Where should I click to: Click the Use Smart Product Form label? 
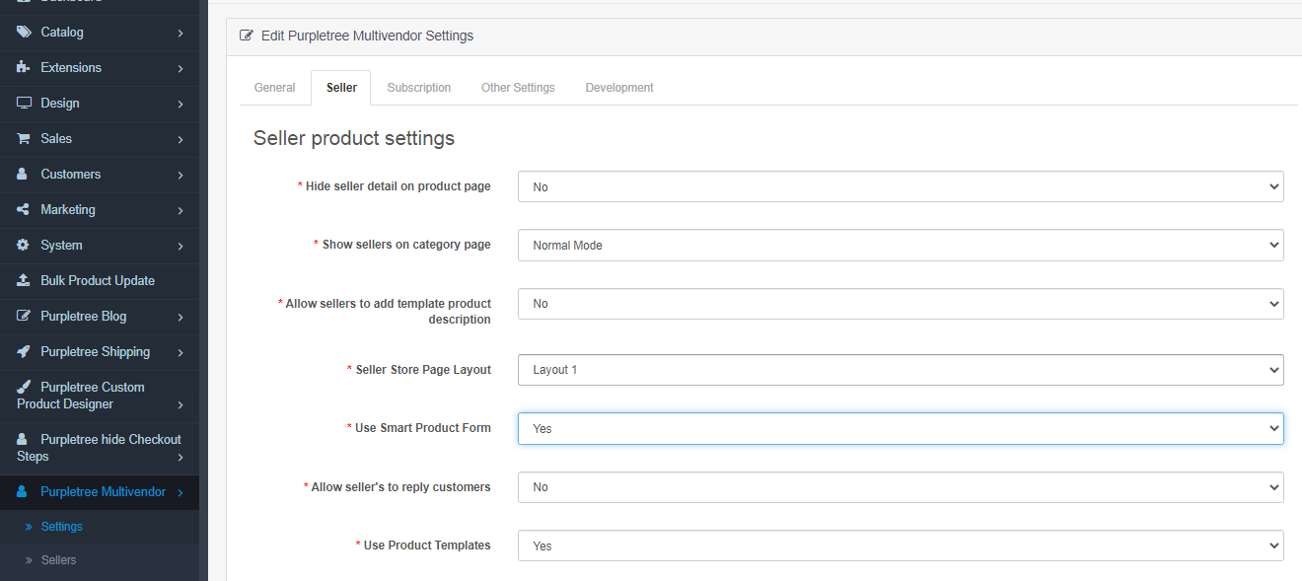(423, 428)
